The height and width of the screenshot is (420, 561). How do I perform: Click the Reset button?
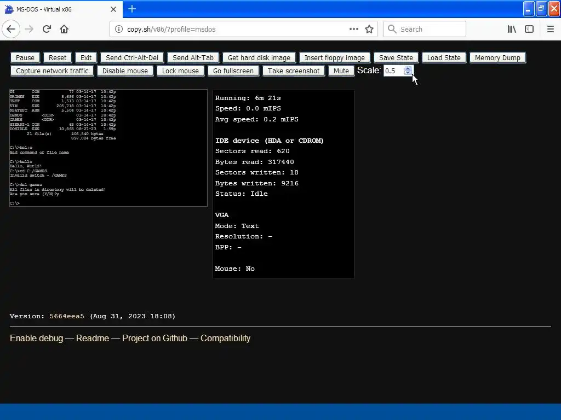(58, 58)
